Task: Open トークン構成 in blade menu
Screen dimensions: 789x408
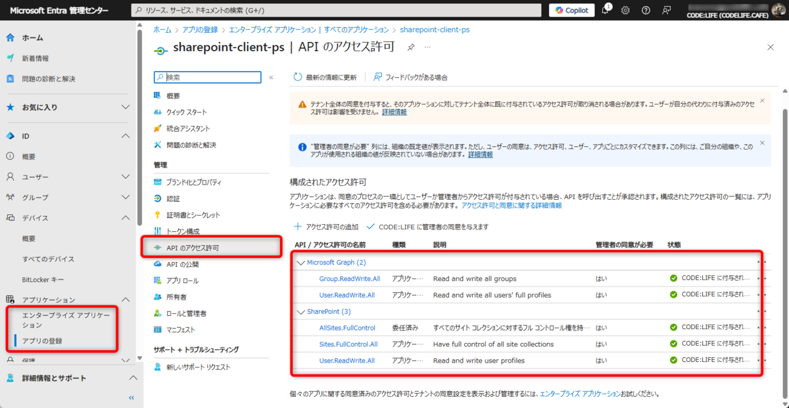Action: [183, 231]
